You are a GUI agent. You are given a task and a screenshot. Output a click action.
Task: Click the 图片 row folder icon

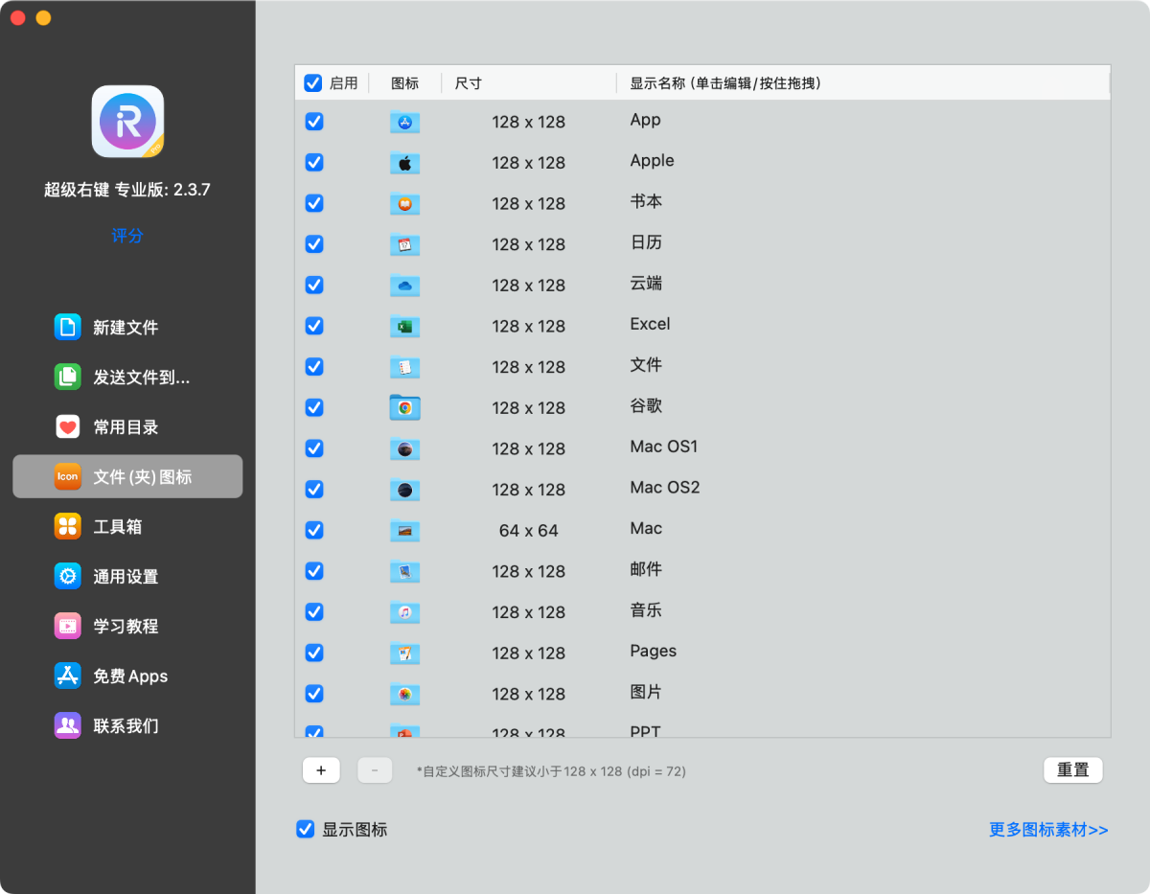tap(405, 694)
